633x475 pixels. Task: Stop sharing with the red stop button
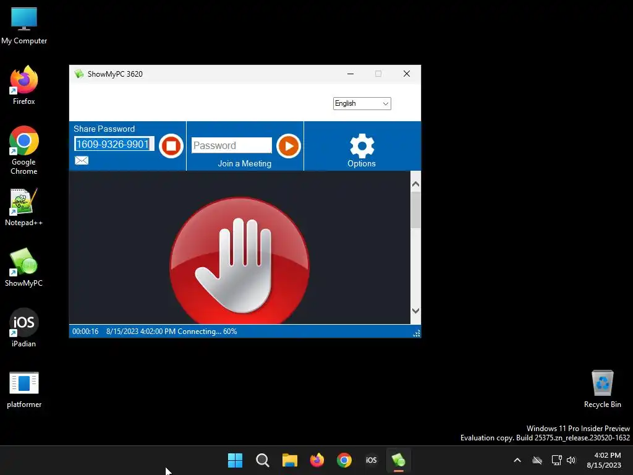[171, 146]
